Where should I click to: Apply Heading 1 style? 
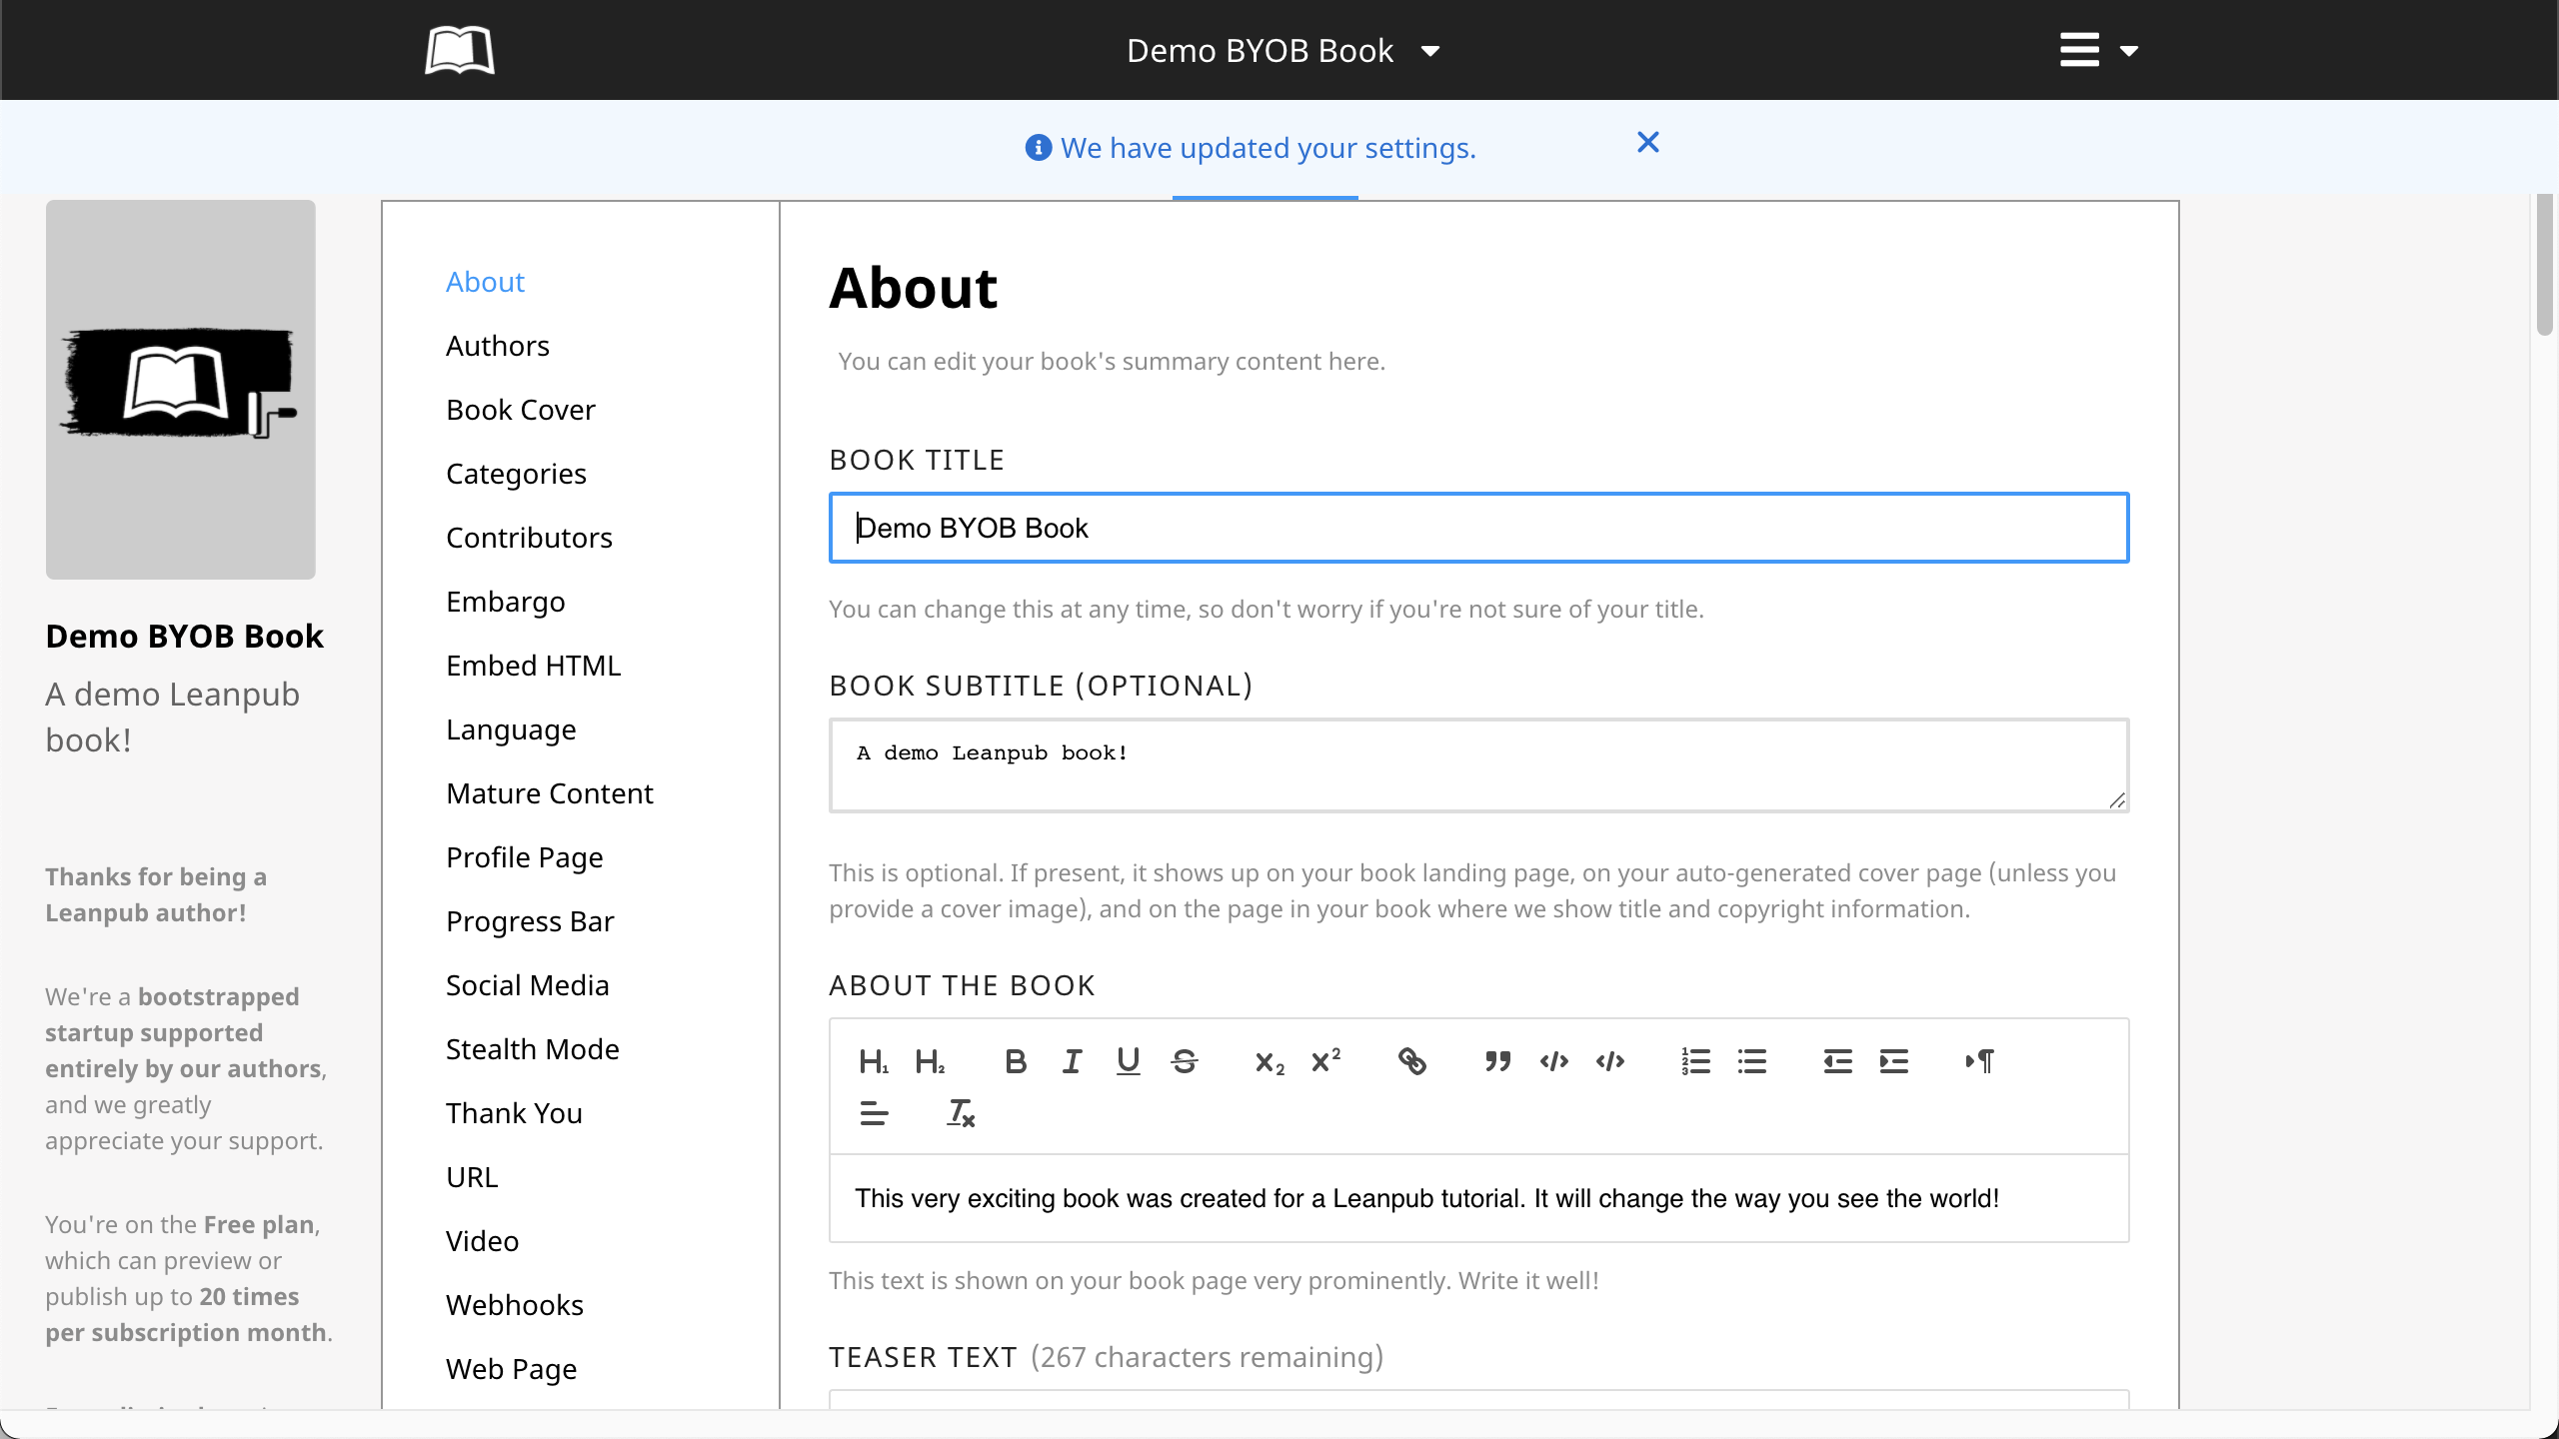click(x=873, y=1061)
